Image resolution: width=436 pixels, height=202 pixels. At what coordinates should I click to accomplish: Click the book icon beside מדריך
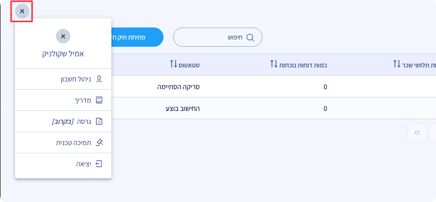tap(99, 100)
